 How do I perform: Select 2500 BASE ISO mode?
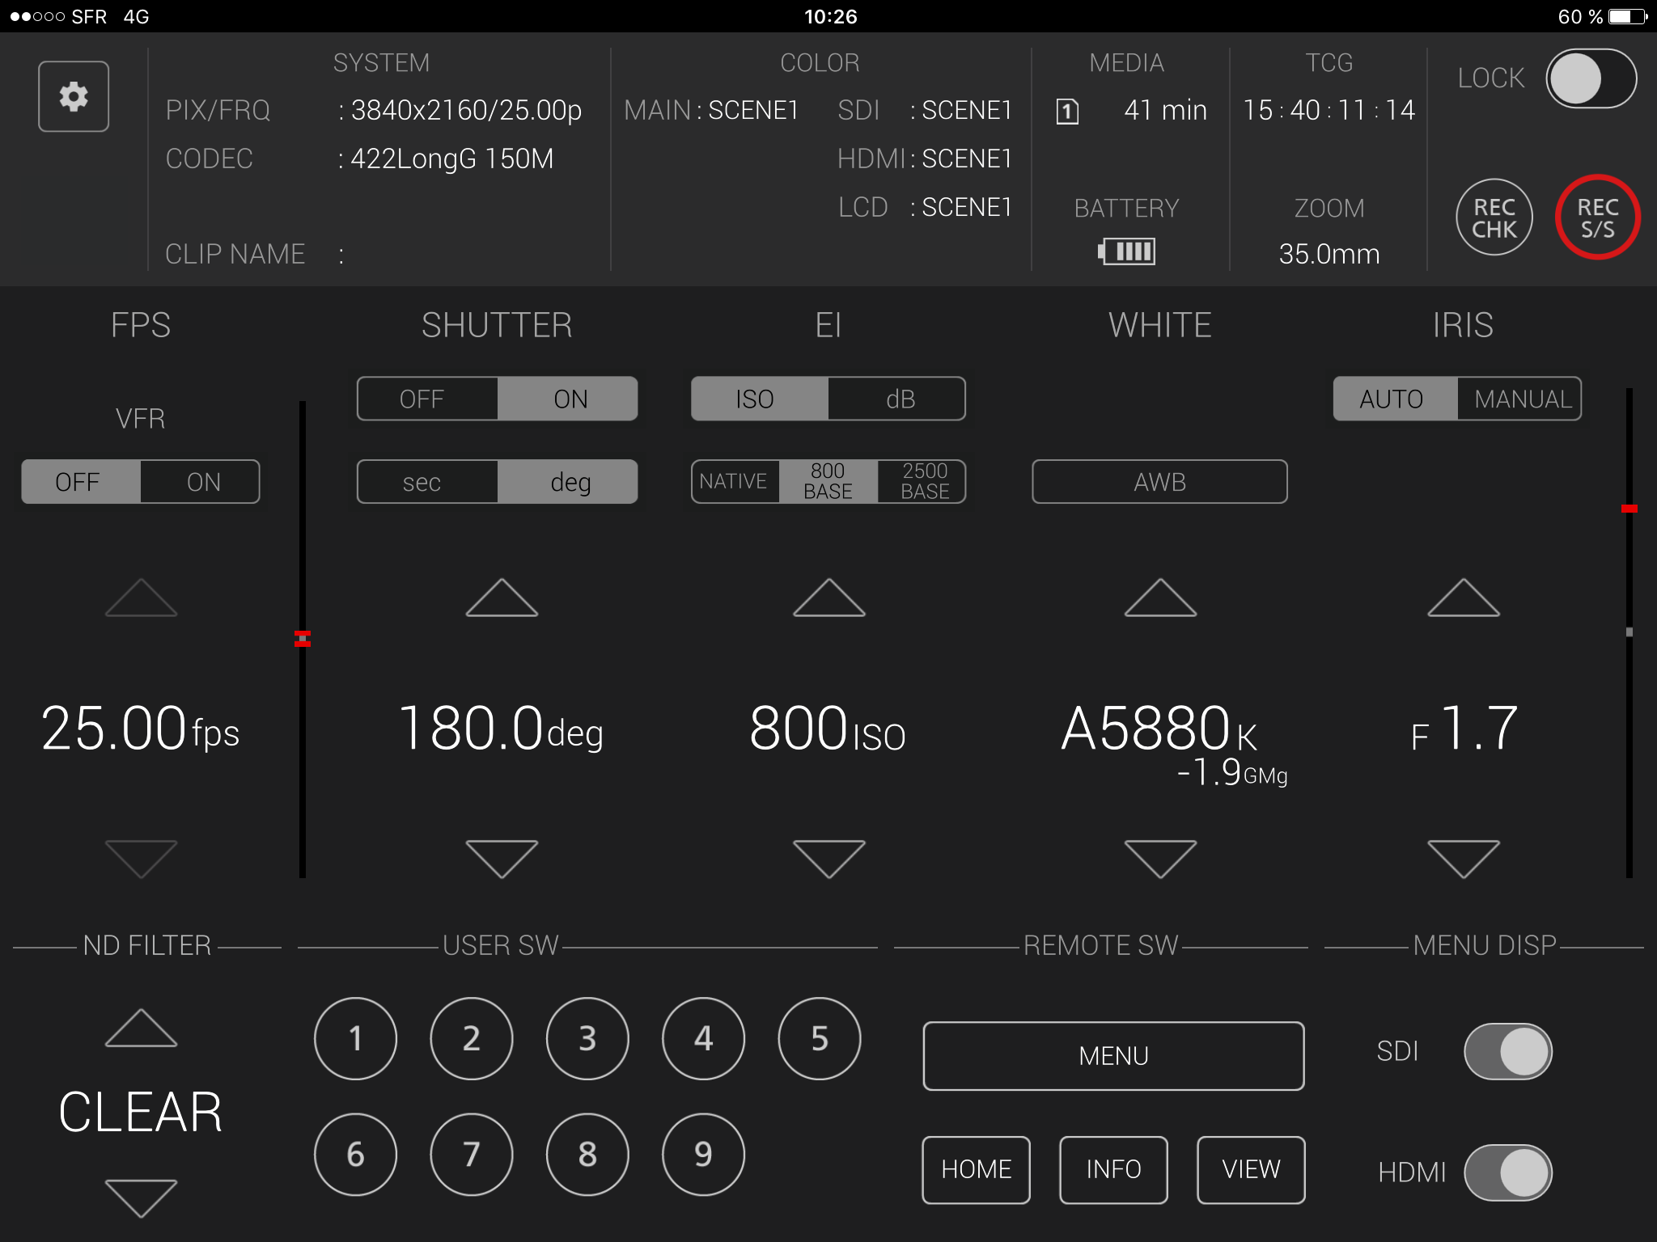click(923, 481)
